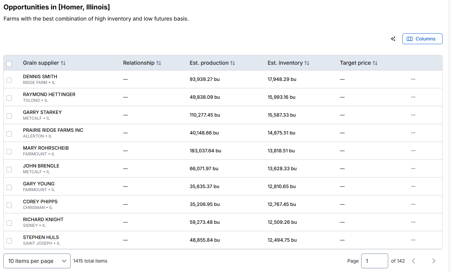
Task: Select the Raymond Hettinger row checkbox
Action: (x=9, y=98)
